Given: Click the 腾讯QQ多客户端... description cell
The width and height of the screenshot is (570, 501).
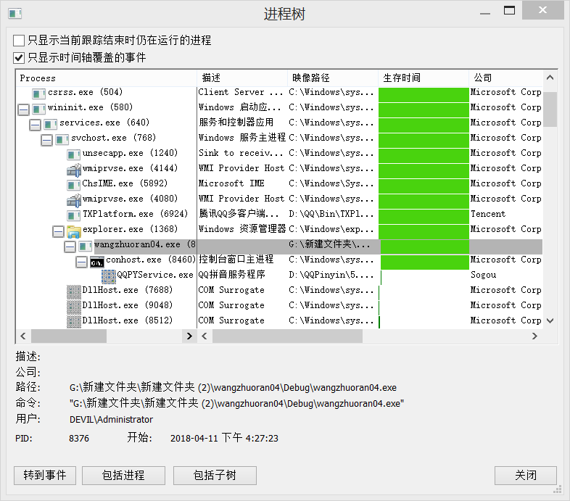Looking at the screenshot, I should click(x=239, y=214).
